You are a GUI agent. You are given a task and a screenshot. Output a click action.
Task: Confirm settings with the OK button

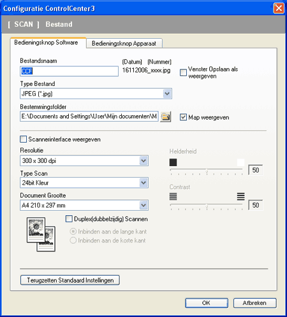tap(207, 303)
